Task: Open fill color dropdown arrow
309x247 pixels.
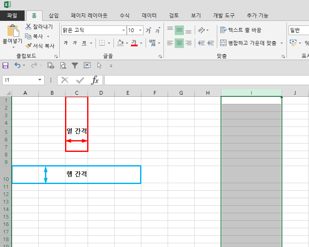Action: pyautogui.click(x=127, y=43)
